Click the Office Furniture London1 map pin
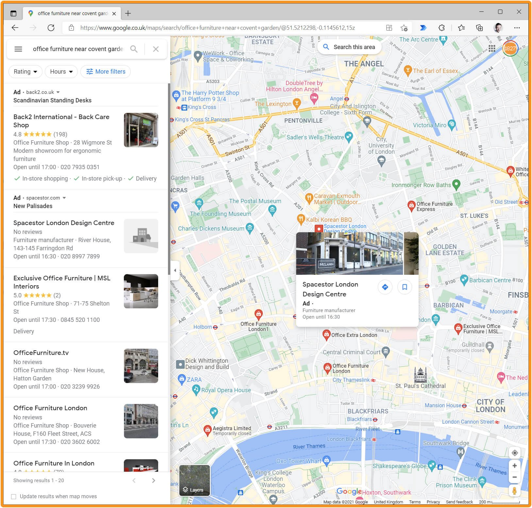 click(259, 314)
